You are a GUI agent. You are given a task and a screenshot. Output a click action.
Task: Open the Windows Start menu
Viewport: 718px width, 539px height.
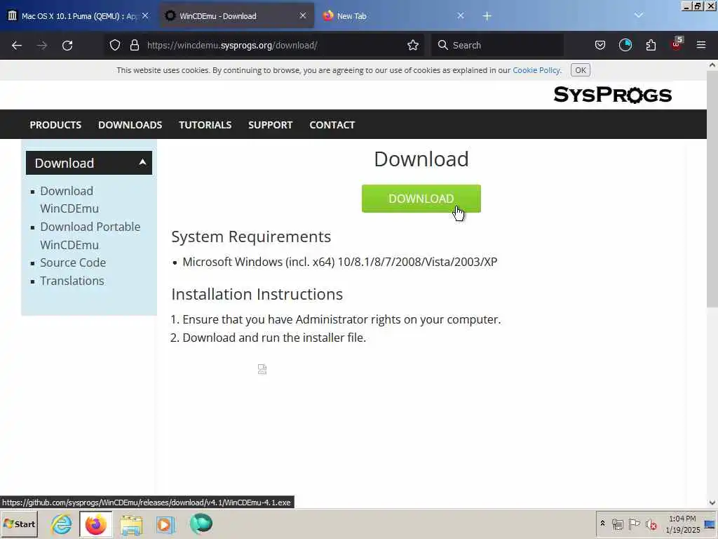[x=19, y=524]
